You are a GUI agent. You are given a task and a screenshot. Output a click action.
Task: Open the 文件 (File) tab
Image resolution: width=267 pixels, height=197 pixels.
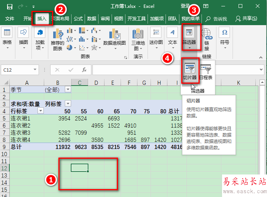coord(9,19)
